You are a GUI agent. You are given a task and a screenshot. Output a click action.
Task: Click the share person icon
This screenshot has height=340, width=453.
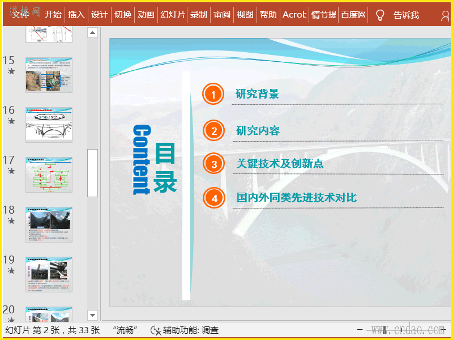click(x=445, y=16)
